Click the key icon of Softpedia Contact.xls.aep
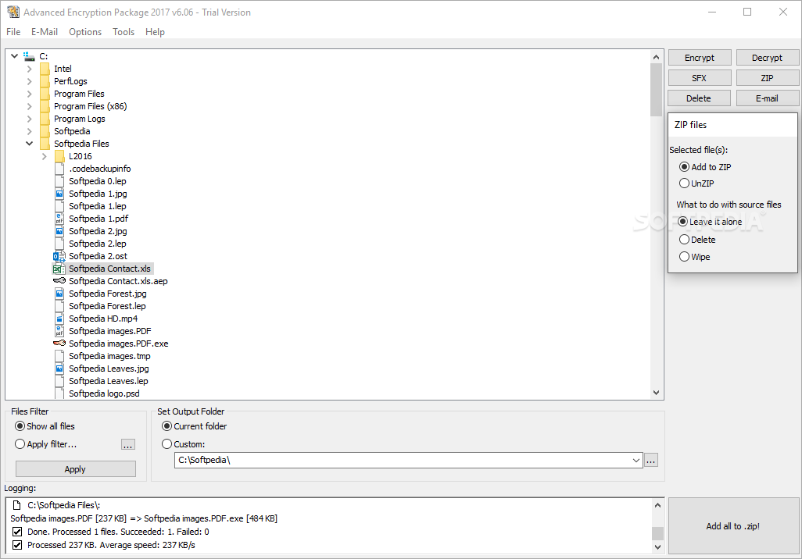Screen dimensions: 802x559 coord(59,281)
